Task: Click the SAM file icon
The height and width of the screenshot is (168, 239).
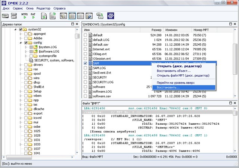Action: (90, 63)
